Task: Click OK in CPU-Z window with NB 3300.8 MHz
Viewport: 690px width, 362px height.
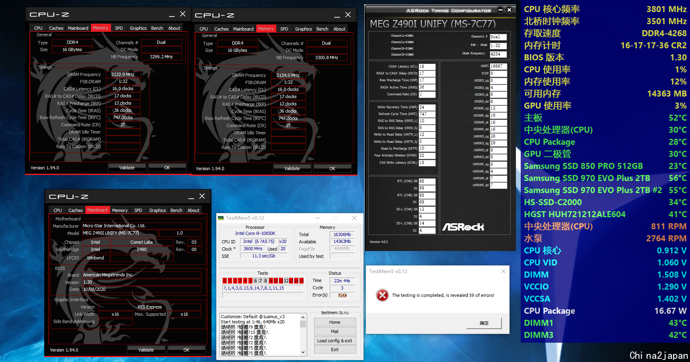Action: pyautogui.click(x=332, y=169)
